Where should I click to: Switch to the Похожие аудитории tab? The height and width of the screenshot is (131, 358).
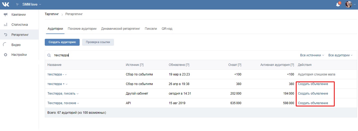point(82,29)
